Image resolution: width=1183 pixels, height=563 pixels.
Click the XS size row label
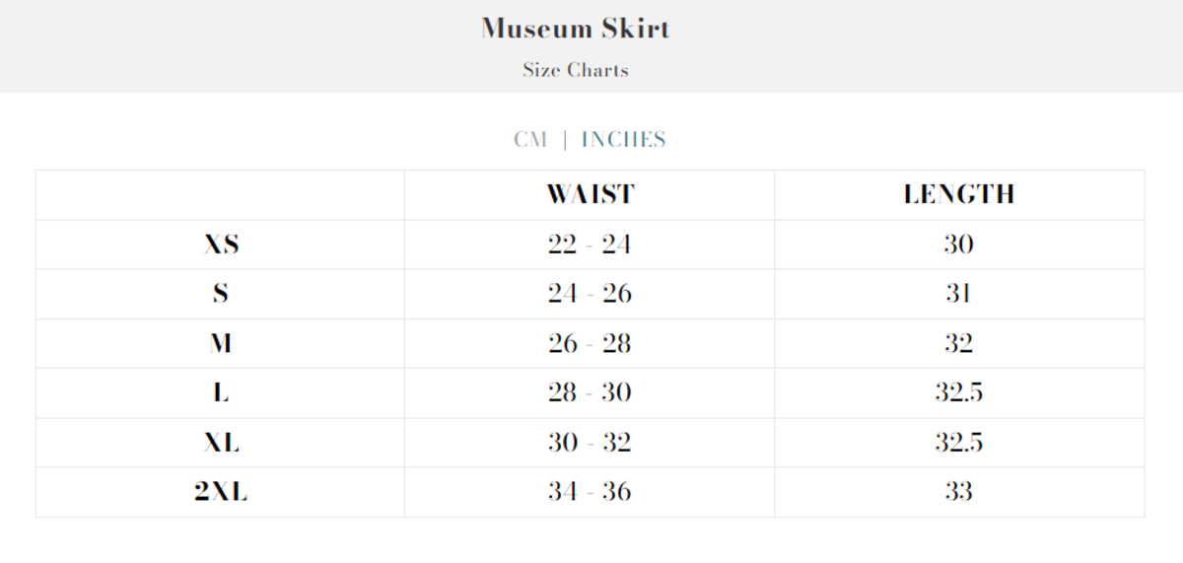221,245
